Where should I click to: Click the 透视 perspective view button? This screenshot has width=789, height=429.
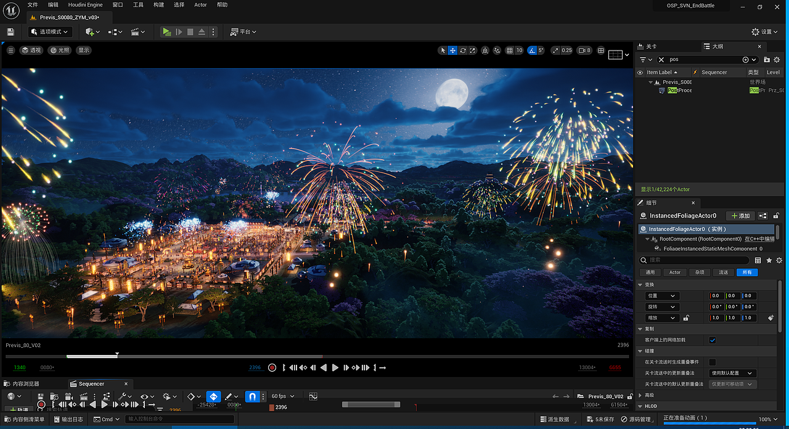31,50
